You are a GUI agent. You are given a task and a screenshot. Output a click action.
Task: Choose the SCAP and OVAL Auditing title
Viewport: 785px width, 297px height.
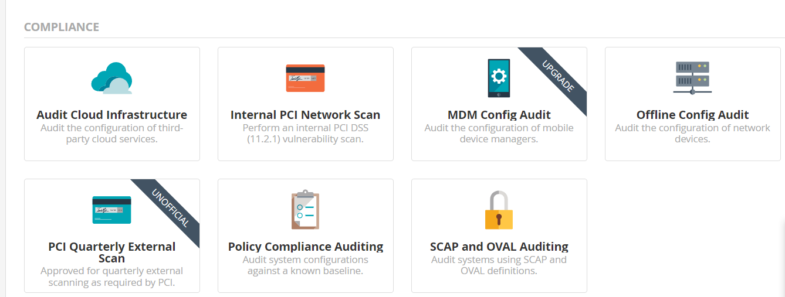499,247
